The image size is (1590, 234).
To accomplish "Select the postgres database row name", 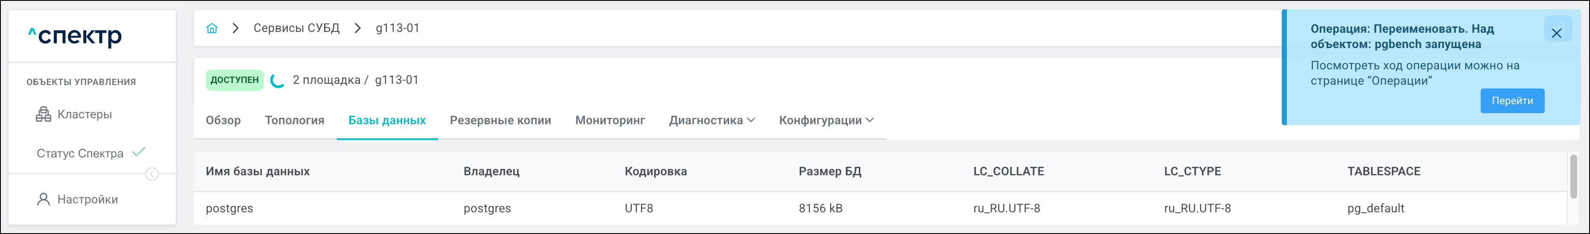I will (230, 209).
